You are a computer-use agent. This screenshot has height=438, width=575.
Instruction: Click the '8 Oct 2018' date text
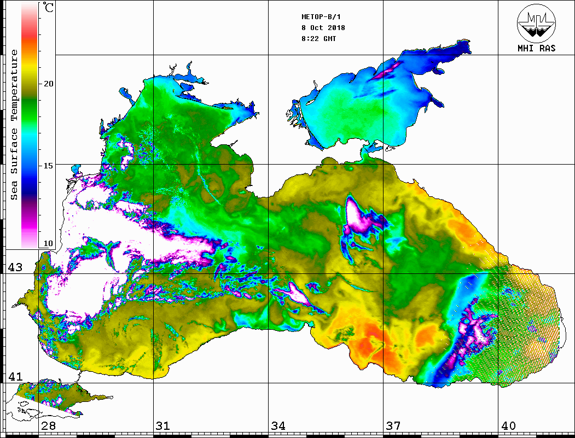323,28
